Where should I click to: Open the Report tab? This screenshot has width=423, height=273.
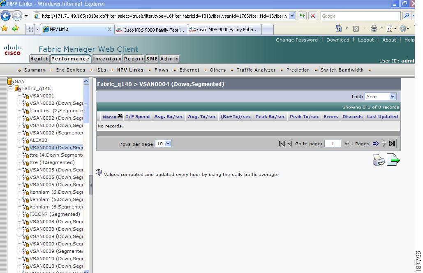pos(134,59)
